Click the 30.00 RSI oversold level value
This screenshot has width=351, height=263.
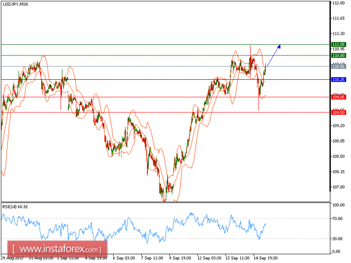(338, 239)
